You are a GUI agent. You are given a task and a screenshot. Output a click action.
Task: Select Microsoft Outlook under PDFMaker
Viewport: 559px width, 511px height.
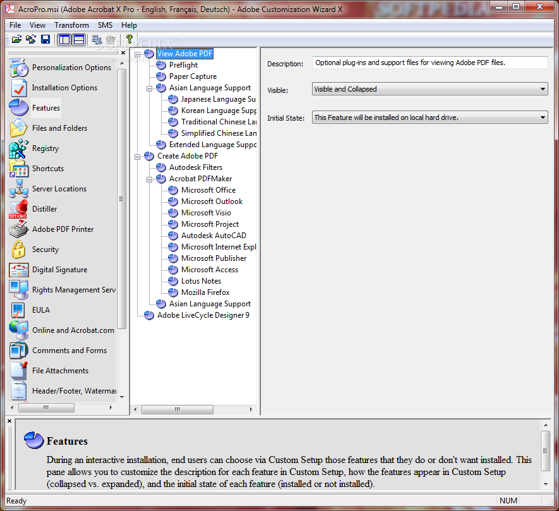(212, 201)
